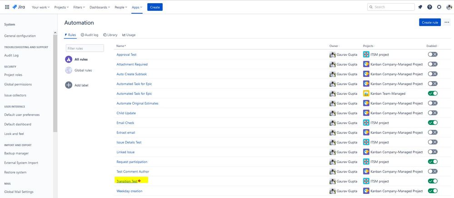Click the Create rule button

coord(430,22)
